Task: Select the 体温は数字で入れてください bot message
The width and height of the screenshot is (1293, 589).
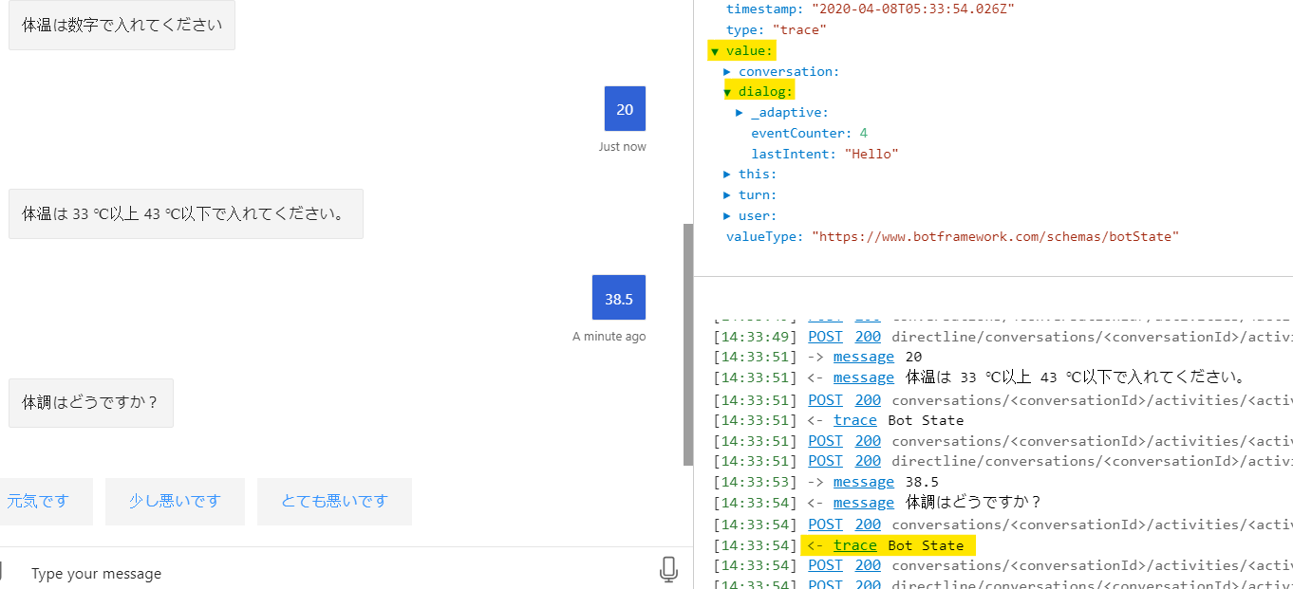Action: [122, 26]
